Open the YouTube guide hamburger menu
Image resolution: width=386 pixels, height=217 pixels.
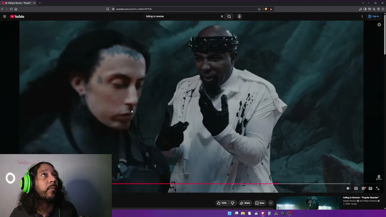[x=5, y=16]
